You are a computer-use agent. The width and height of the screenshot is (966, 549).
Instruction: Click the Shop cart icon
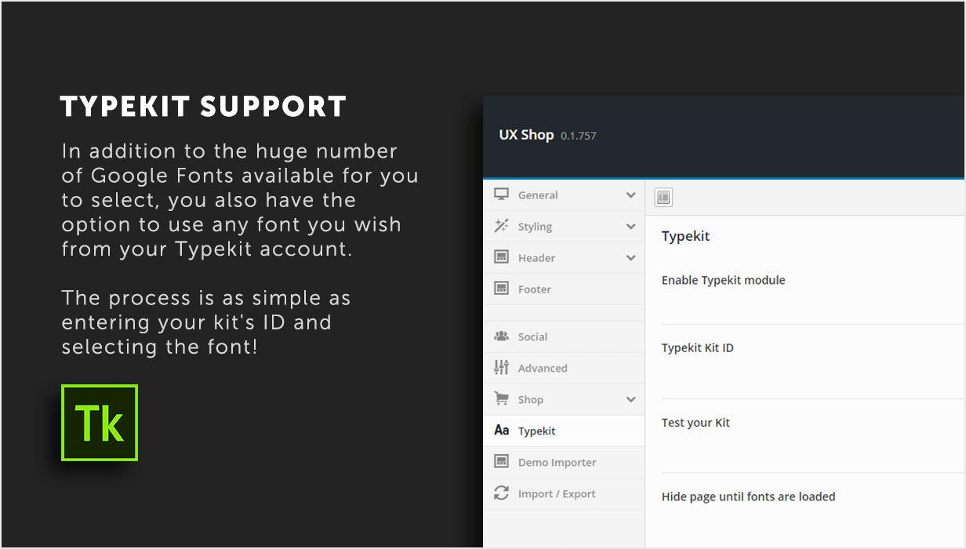(501, 398)
